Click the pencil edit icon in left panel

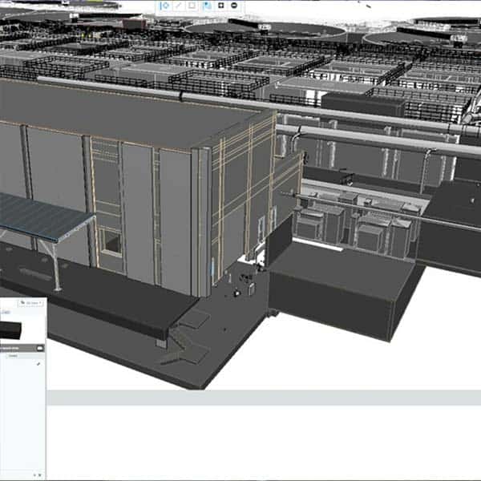click(x=38, y=364)
